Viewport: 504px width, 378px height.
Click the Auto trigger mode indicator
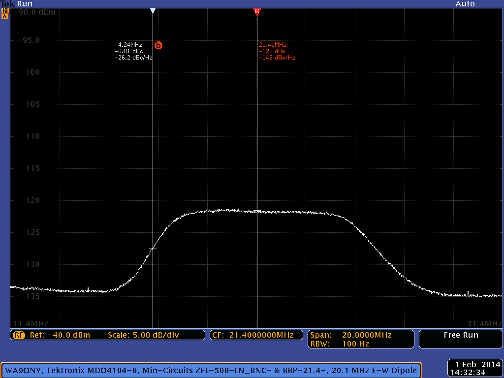[465, 4]
